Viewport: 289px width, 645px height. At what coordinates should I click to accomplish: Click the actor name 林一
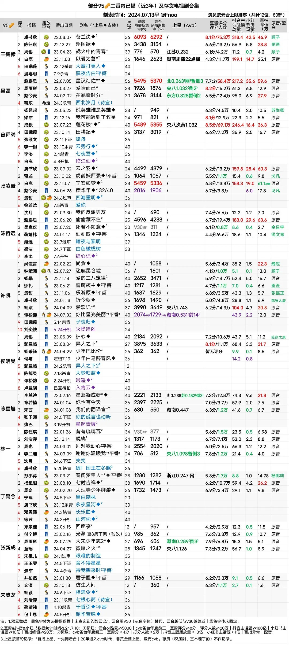click(6, 449)
